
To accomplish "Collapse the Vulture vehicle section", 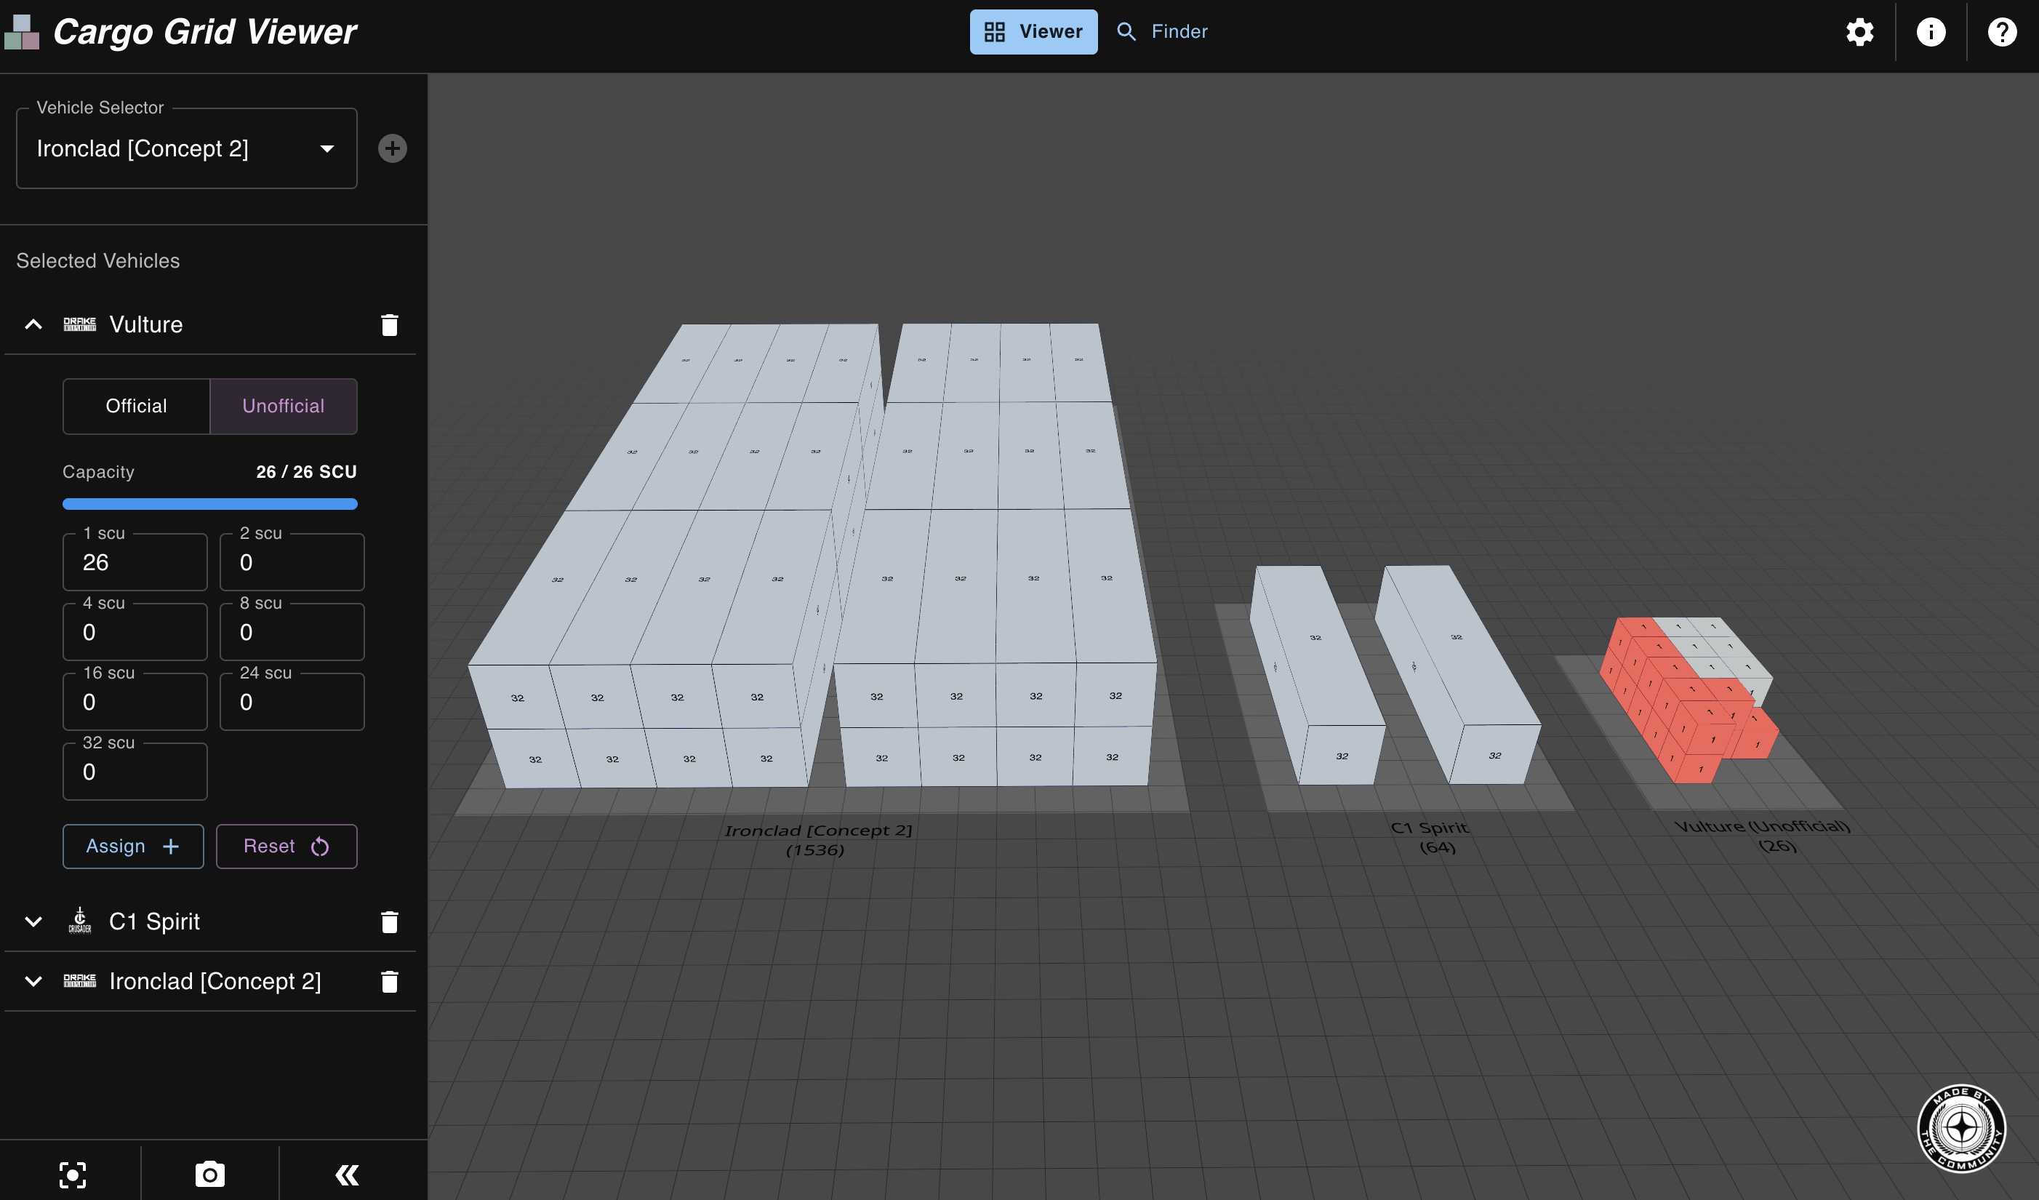I will point(33,324).
